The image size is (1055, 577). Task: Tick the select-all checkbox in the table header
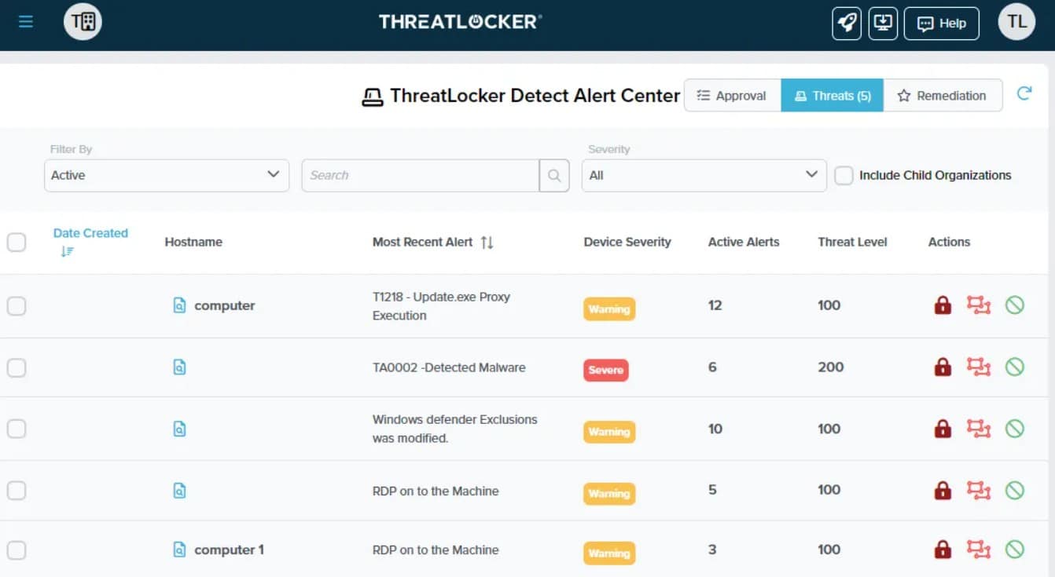pyautogui.click(x=17, y=242)
